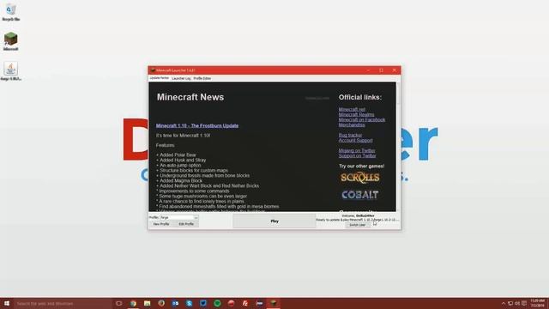
Task: Open Spotify from the taskbar
Action: tap(217, 303)
